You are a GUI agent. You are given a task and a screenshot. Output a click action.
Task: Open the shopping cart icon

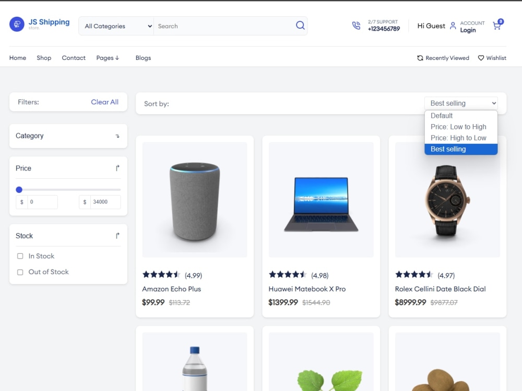click(x=497, y=25)
